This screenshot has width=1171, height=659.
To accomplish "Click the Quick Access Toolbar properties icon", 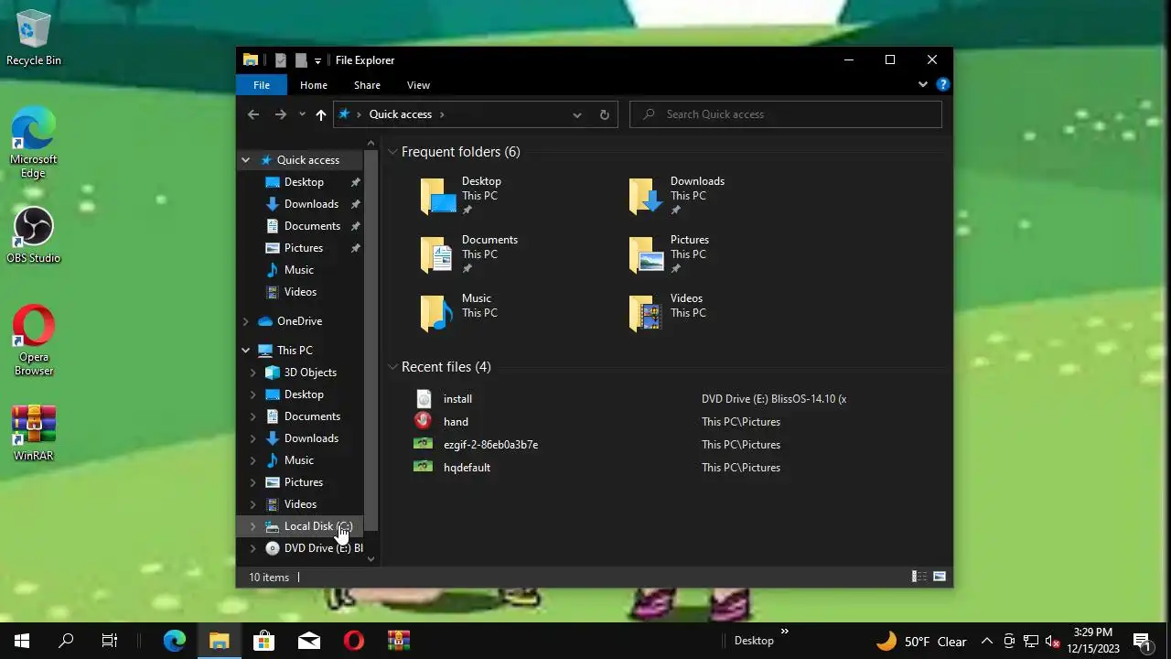I will (x=281, y=60).
